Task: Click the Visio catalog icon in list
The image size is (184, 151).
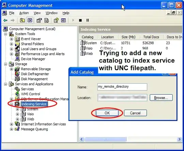Action: pos(83,48)
